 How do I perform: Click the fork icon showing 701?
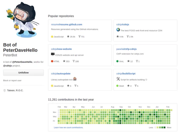[79, 36]
